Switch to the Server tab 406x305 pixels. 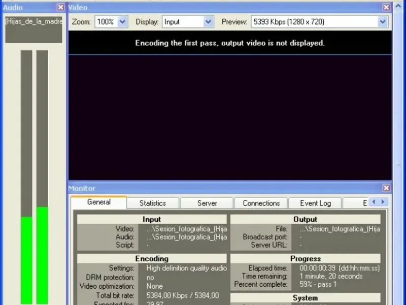coord(207,203)
